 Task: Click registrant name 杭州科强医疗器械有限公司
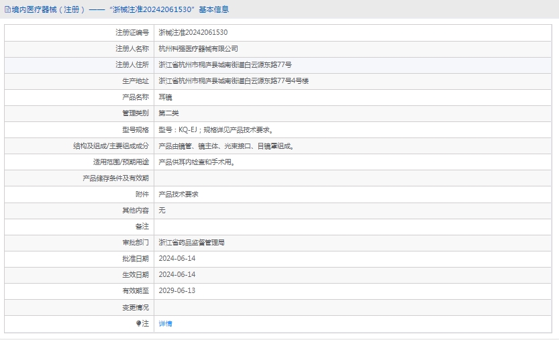pos(198,48)
